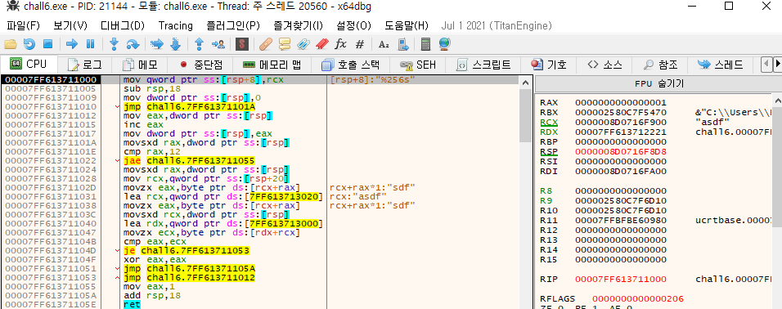Select address 00007FF613711000 row
Screen dimensions: 782x309
(50, 80)
